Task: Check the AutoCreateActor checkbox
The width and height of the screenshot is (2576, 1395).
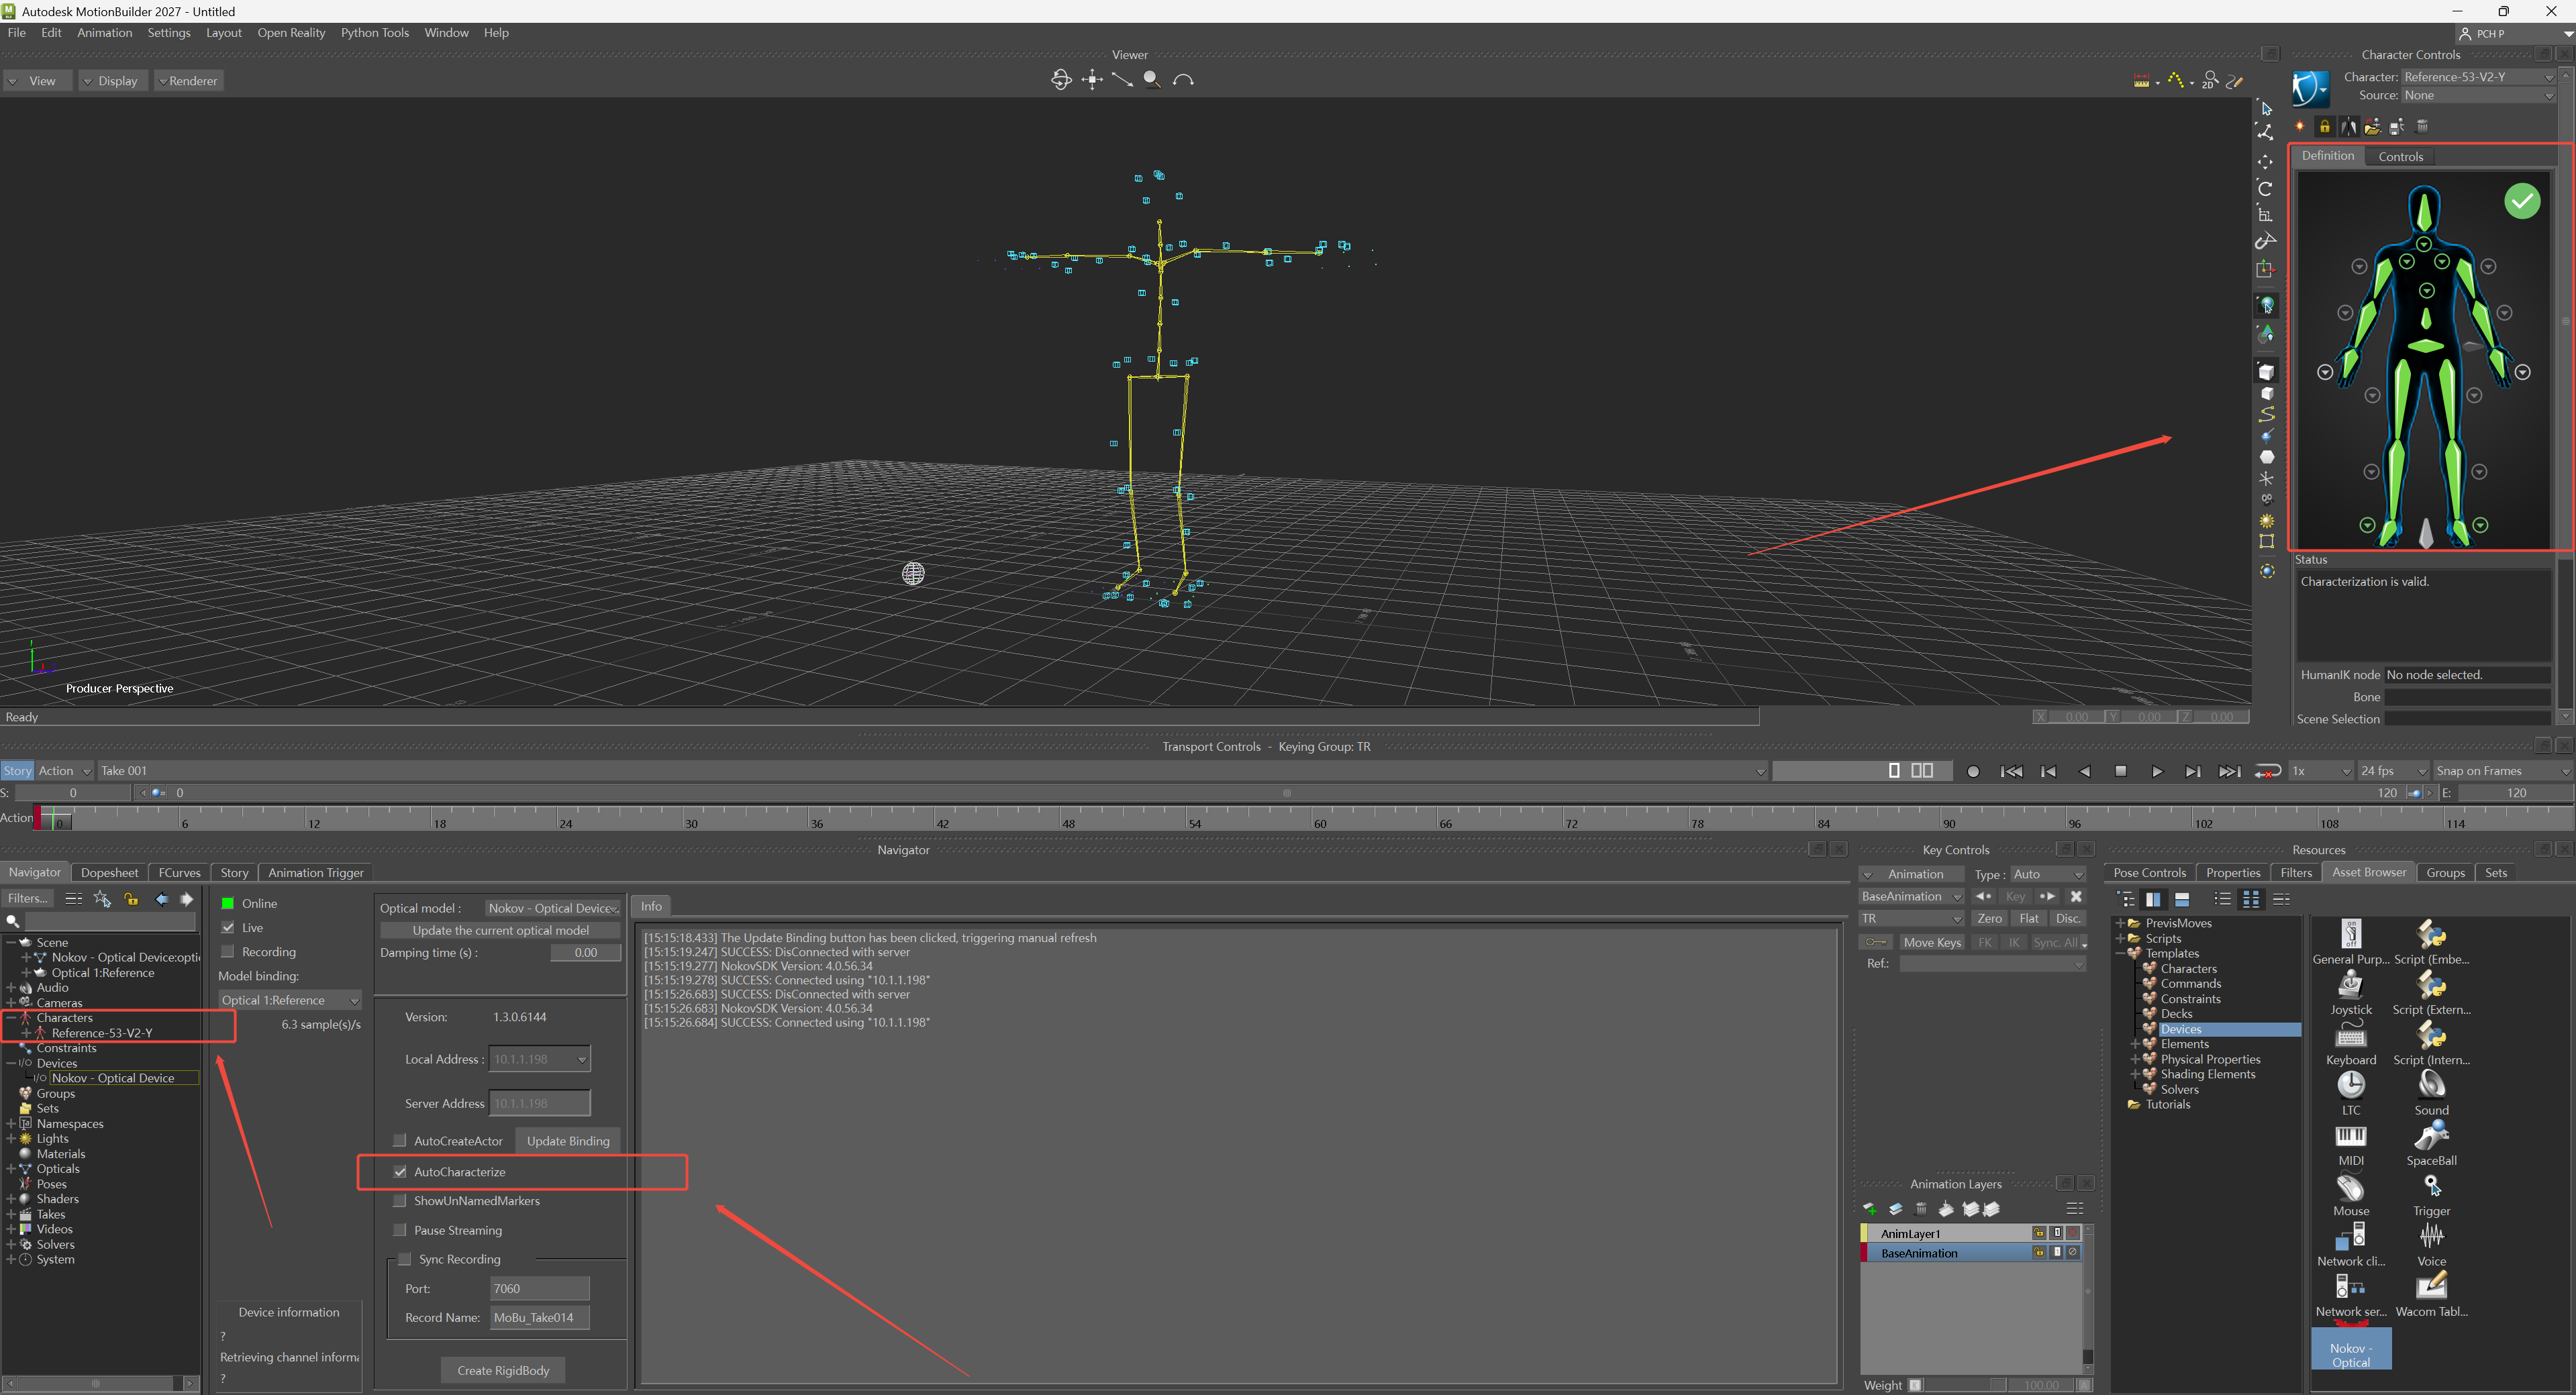Action: (x=400, y=1140)
